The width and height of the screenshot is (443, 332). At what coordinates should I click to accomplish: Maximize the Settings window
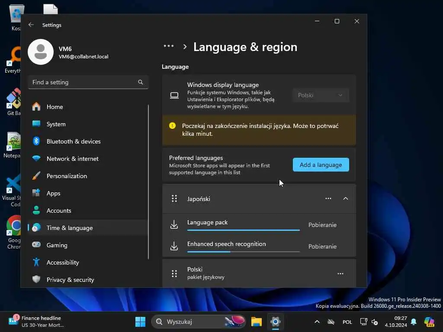coord(337,21)
